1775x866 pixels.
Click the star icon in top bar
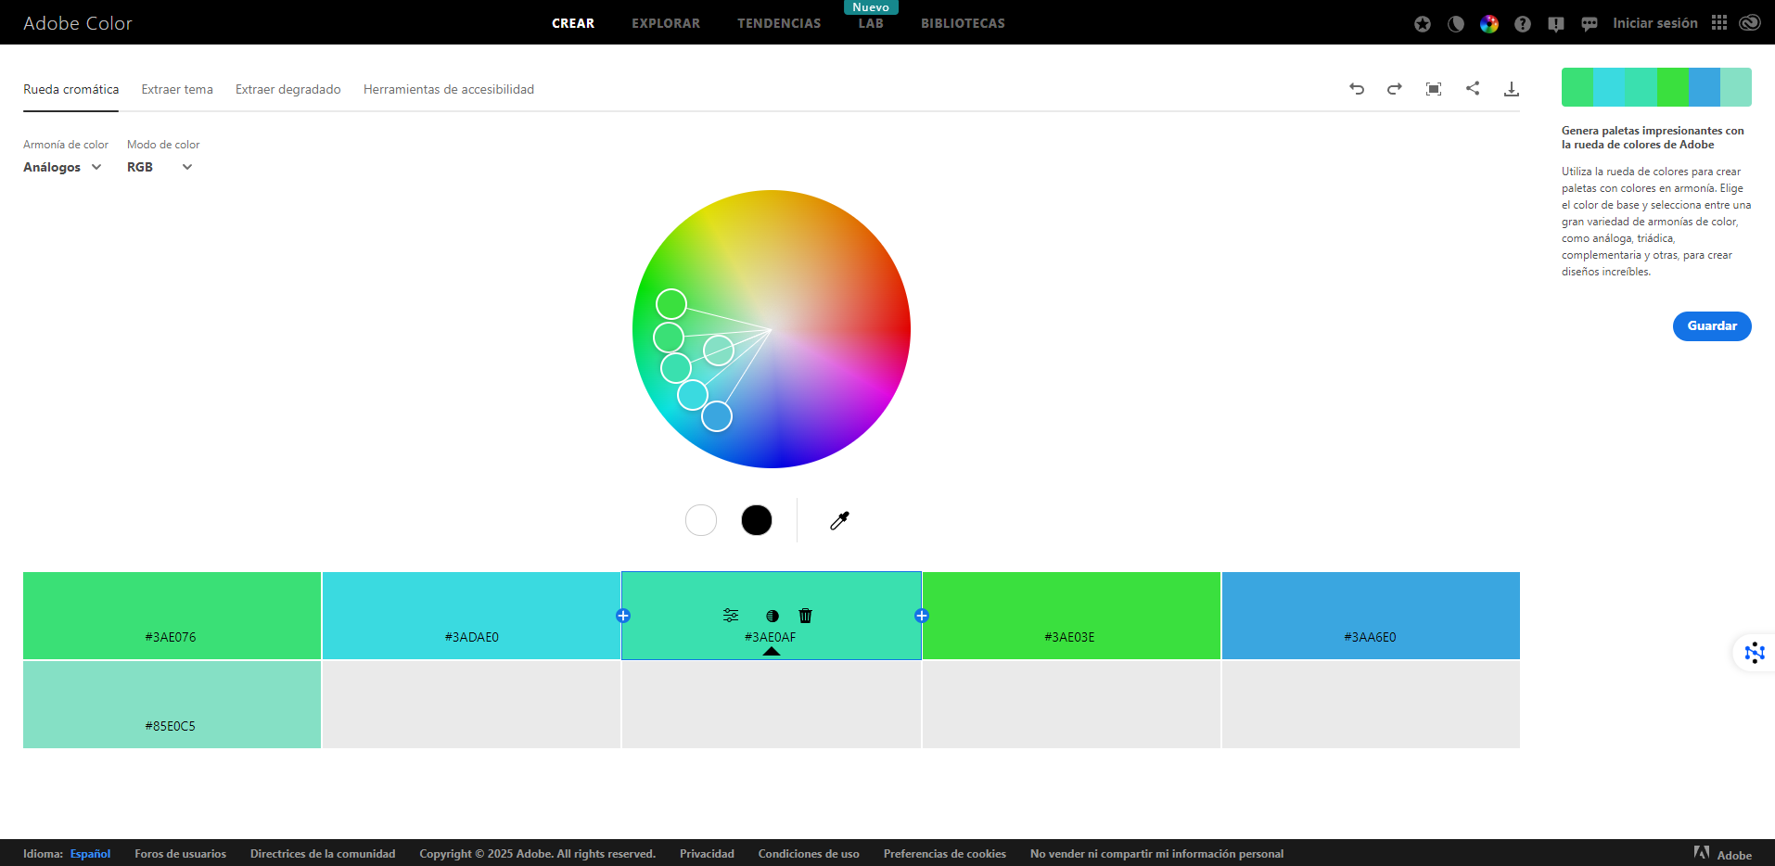(1423, 24)
